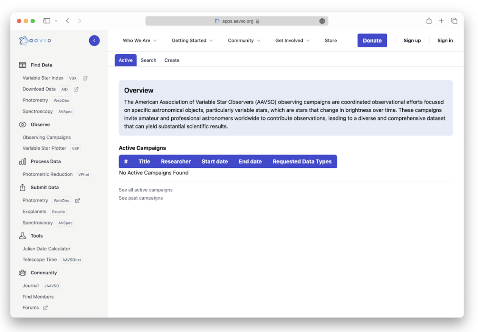This screenshot has height=332, width=478.
Task: Click the AAVSO logo in sidebar
Action: pos(35,40)
